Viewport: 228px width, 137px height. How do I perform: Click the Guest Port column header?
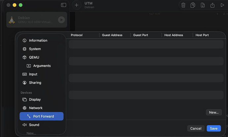coord(140,35)
